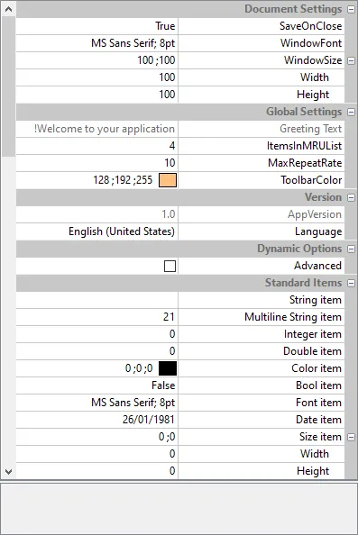This screenshot has height=535, width=358.
Task: Collapse the Size item property
Action: 351,437
